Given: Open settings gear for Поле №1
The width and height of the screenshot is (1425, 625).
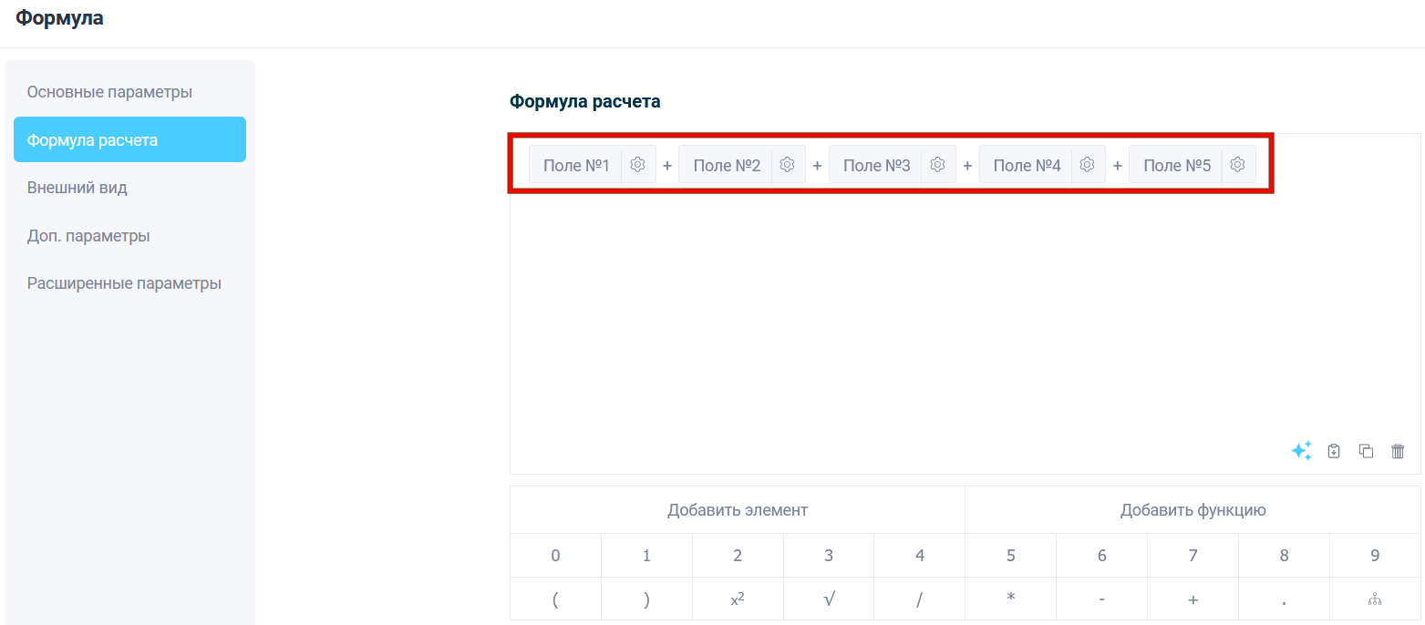Looking at the screenshot, I should 638,165.
